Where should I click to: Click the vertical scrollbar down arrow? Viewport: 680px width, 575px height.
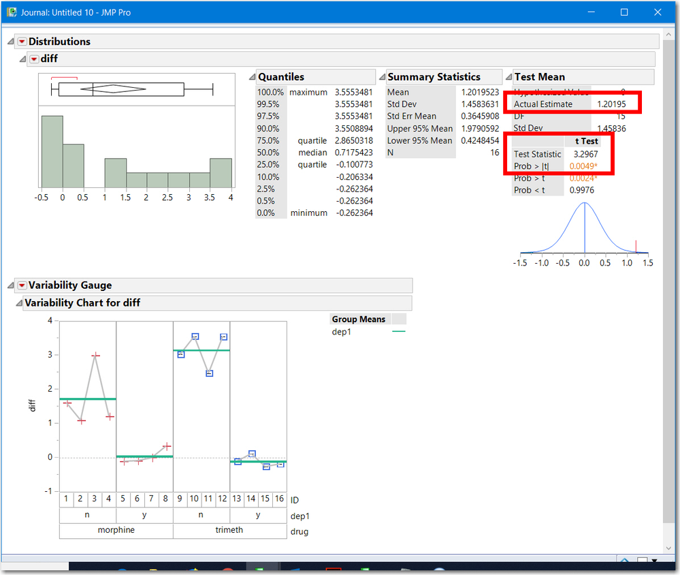click(668, 549)
